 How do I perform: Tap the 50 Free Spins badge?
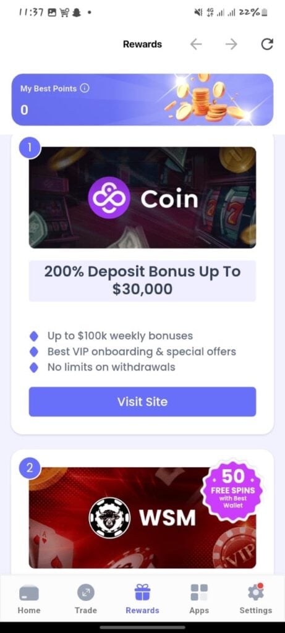(232, 489)
